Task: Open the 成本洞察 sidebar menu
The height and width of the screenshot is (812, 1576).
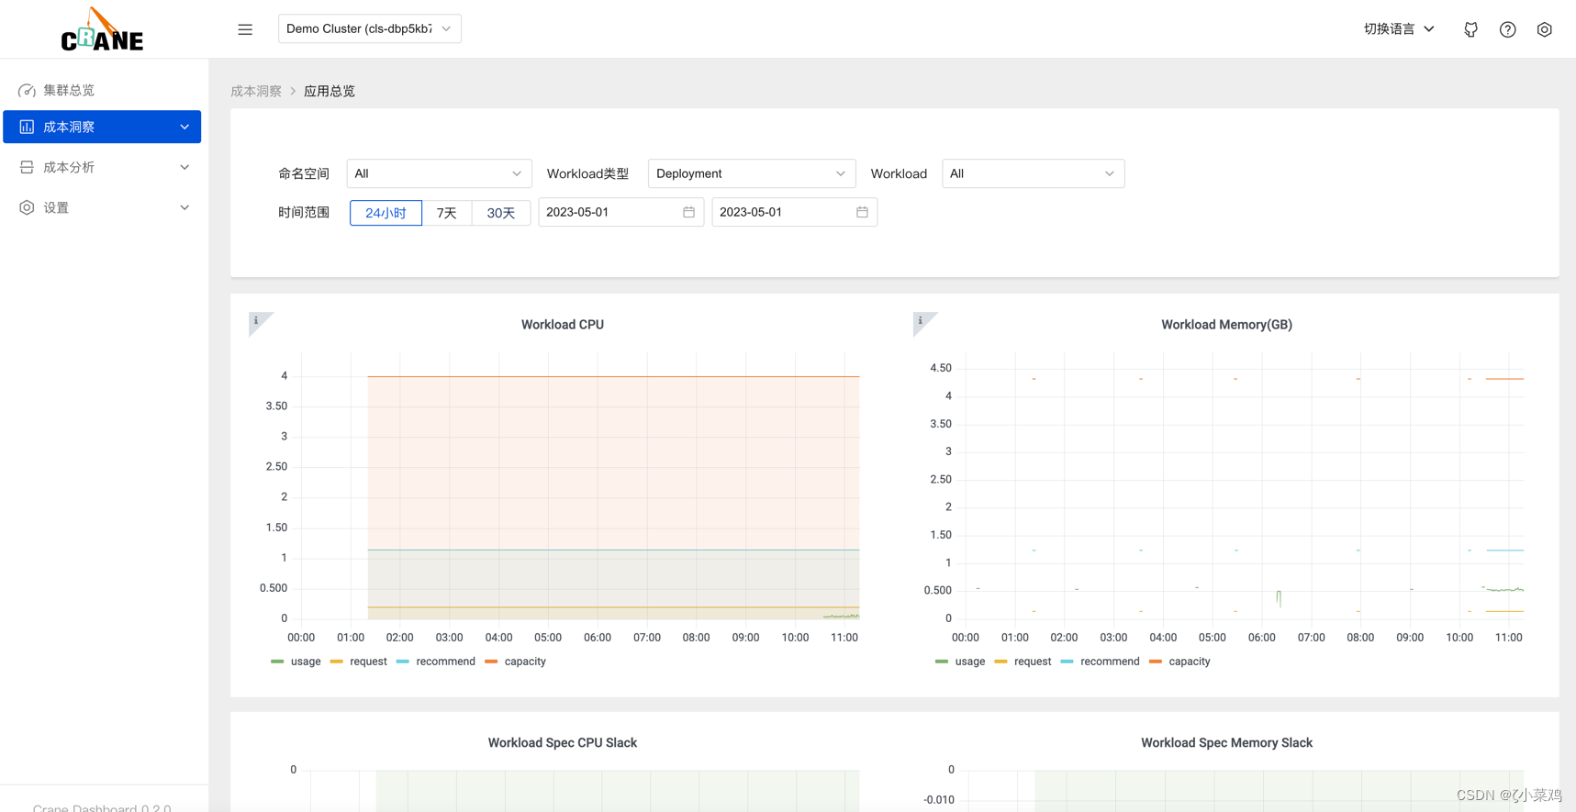Action: click(102, 127)
